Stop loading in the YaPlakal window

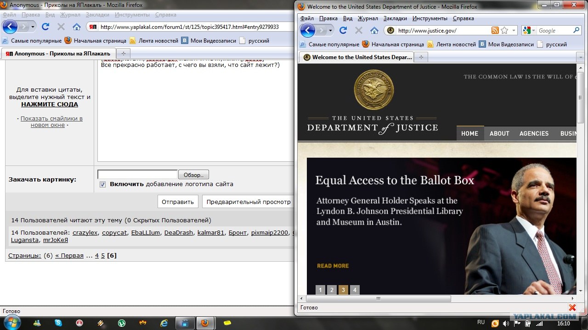61,27
